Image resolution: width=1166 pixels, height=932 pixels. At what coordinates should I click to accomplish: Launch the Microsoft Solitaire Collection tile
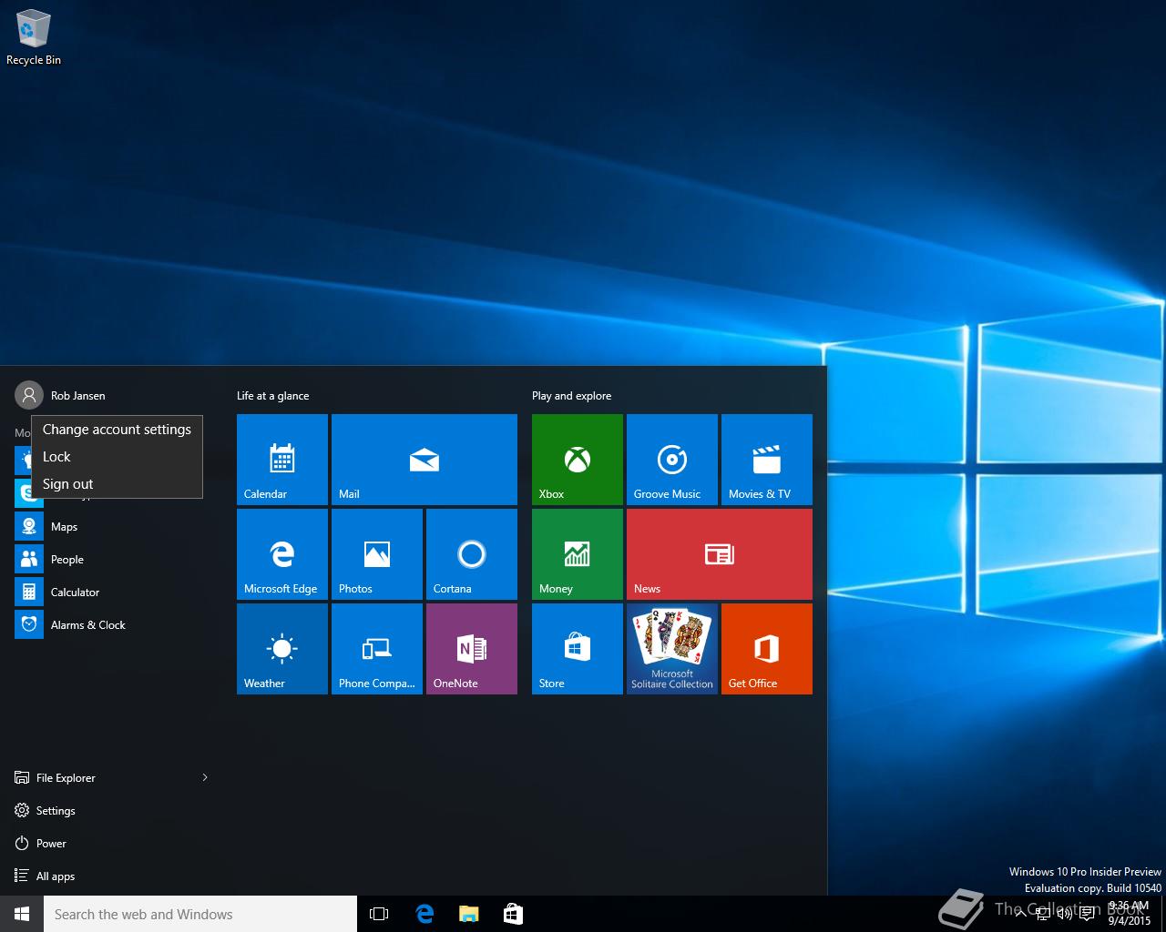point(672,649)
